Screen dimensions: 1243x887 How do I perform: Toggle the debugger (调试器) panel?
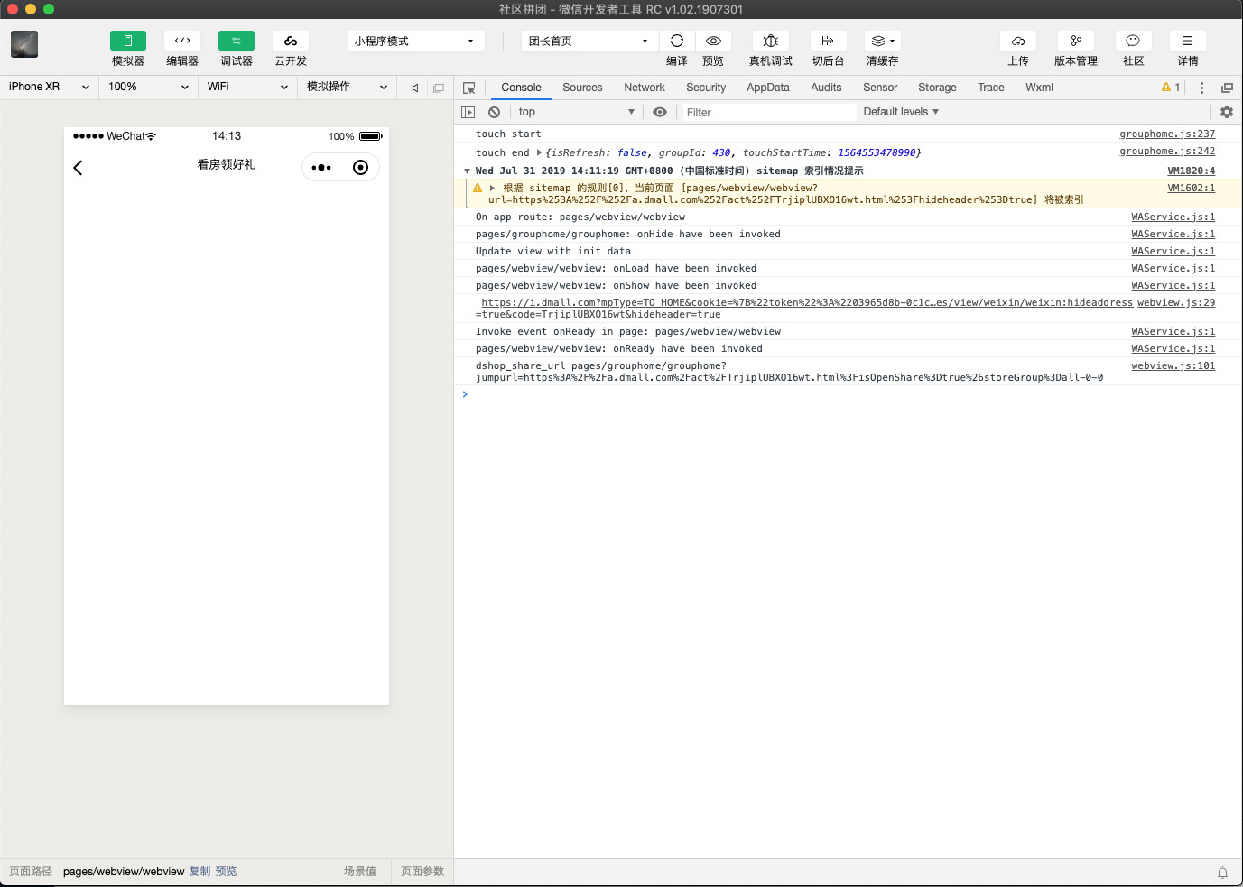(237, 41)
